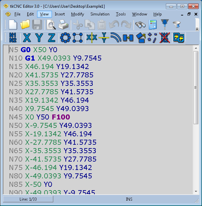
Task: Open Find with the binoculars icon
Action: click(x=140, y=25)
